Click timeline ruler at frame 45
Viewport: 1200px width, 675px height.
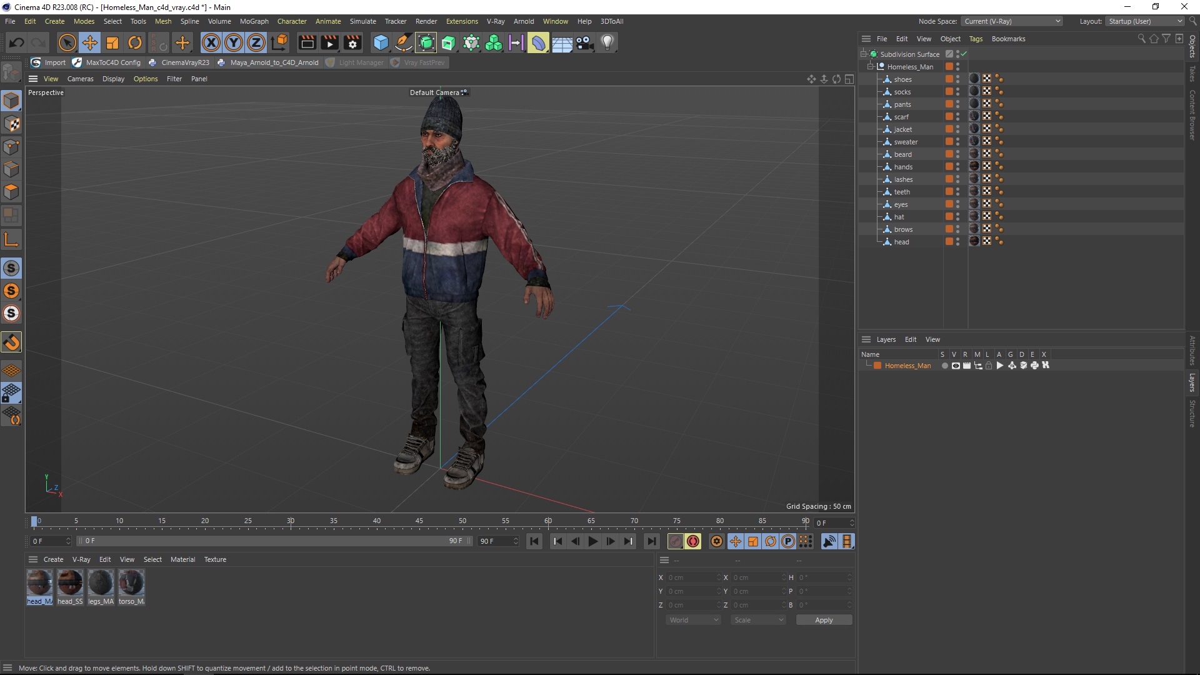(419, 521)
